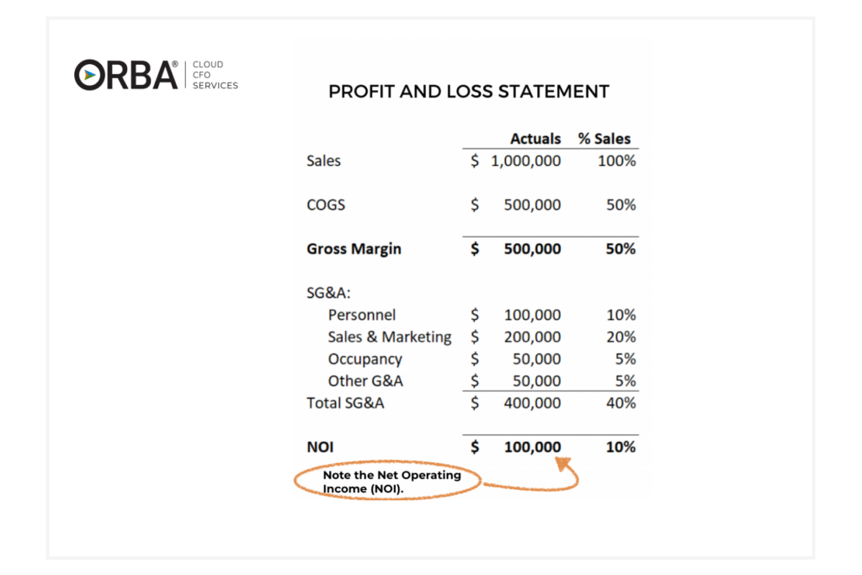Viewport: 862px width, 575px height.
Task: Click the NOI 100,000 amount
Action: tap(532, 447)
